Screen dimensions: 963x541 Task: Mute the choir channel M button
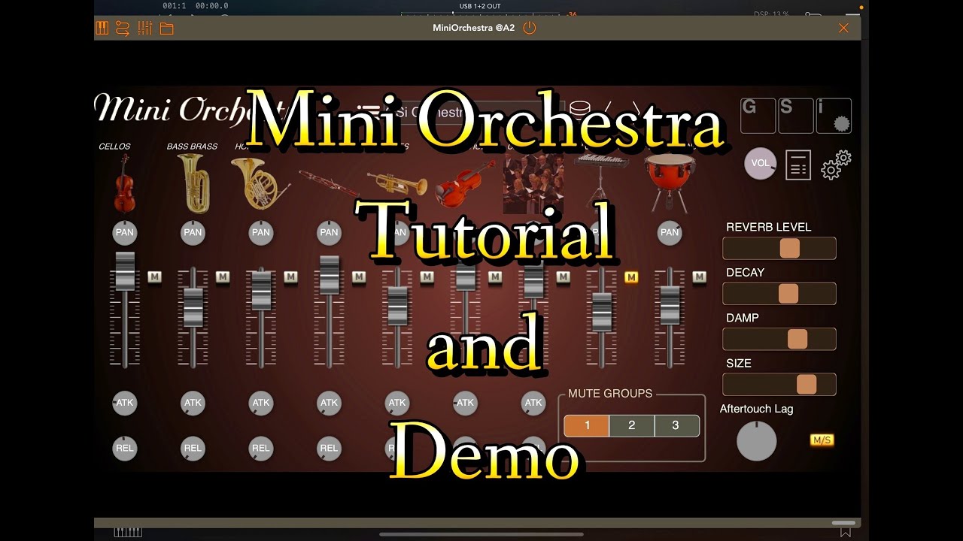[563, 277]
